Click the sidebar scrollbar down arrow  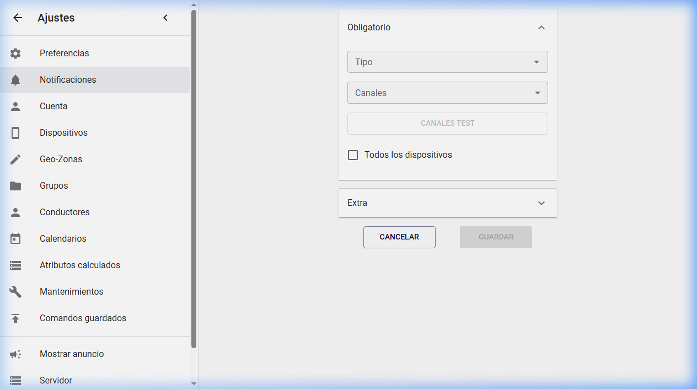pos(194,383)
